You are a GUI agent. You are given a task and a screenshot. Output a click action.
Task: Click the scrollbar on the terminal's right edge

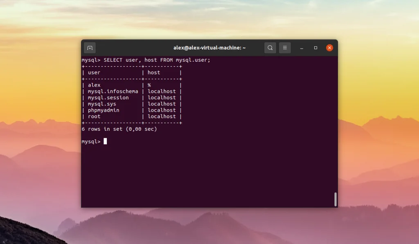tap(335, 199)
